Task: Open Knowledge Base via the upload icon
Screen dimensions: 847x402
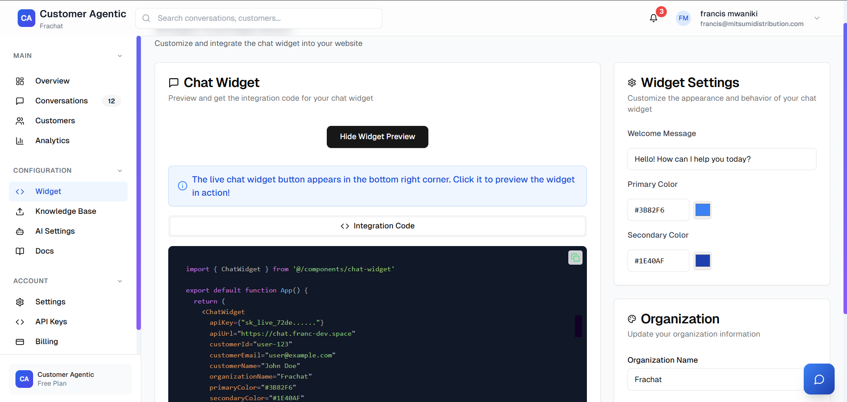Action: (x=20, y=211)
